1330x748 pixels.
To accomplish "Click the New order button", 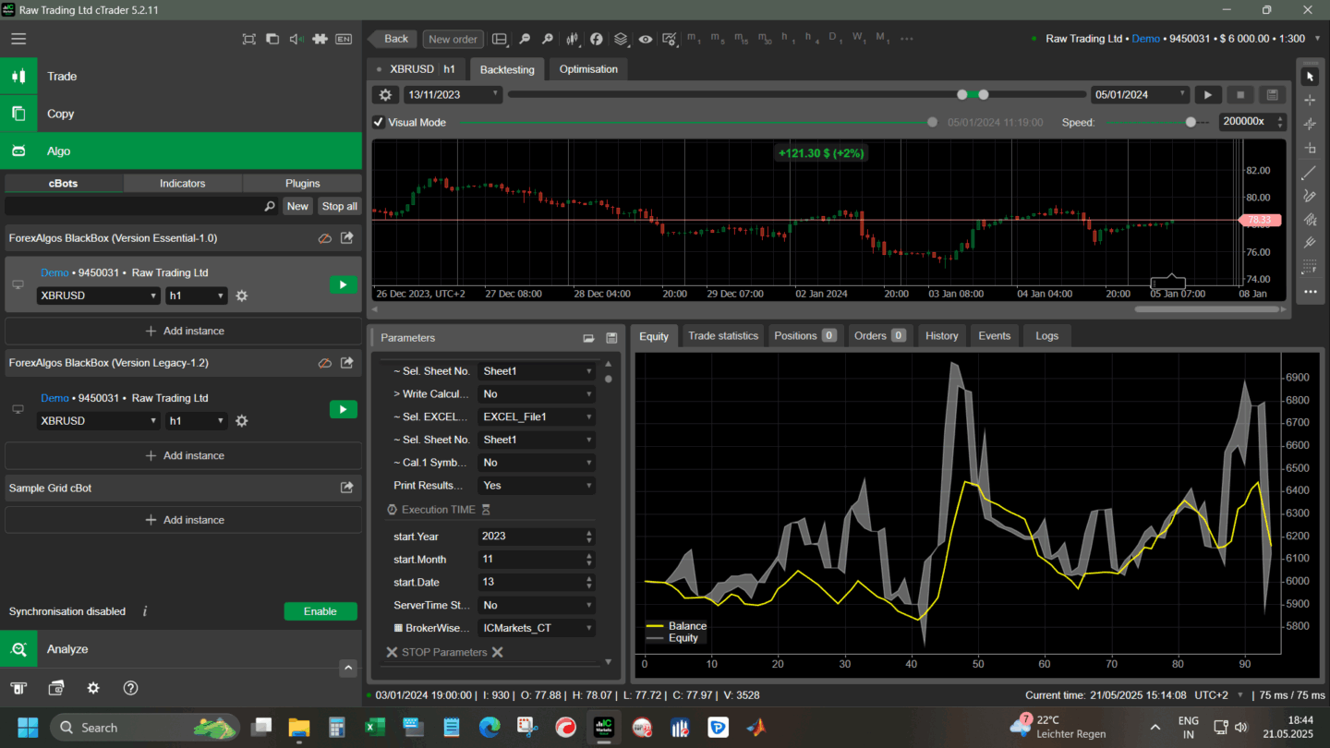I will pos(453,39).
